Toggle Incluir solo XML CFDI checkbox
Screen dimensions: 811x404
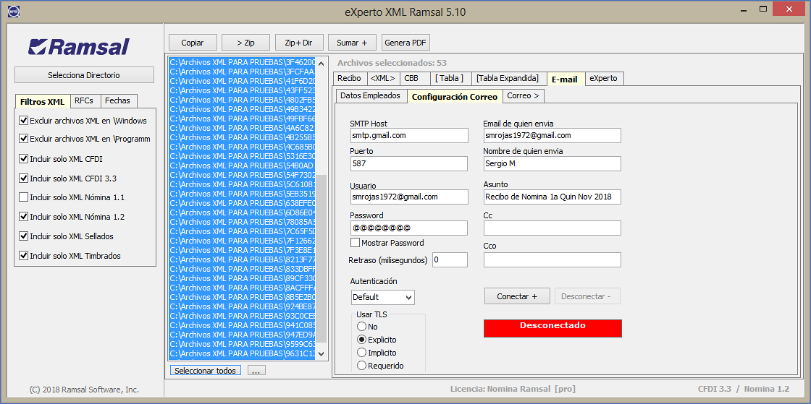click(x=23, y=158)
